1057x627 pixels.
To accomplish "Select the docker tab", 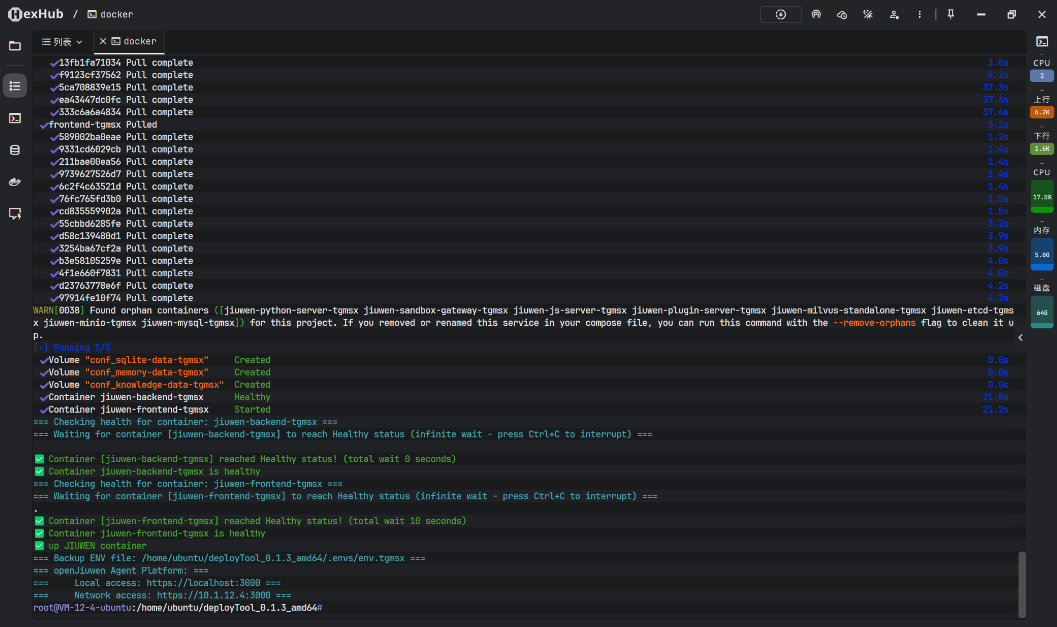I will pyautogui.click(x=140, y=41).
